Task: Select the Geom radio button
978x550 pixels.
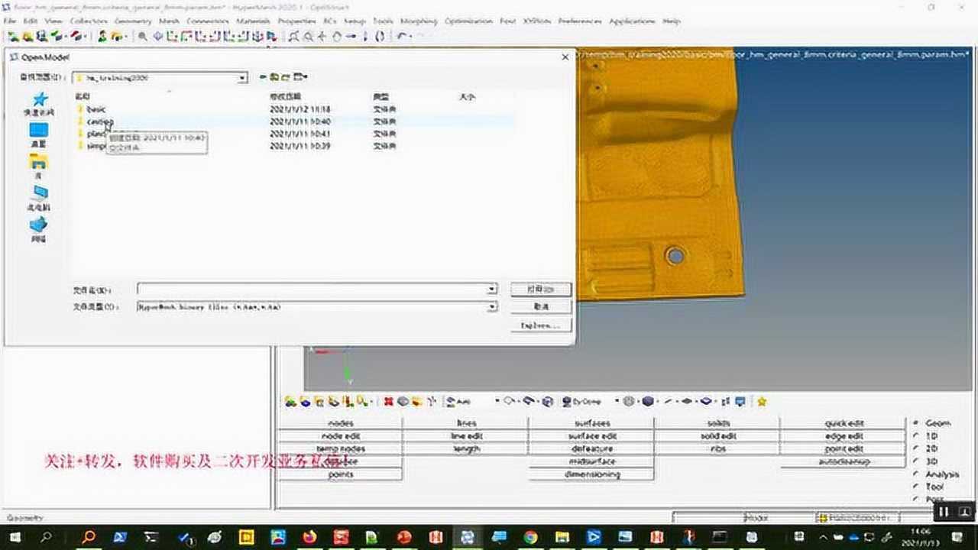Action: click(x=915, y=422)
